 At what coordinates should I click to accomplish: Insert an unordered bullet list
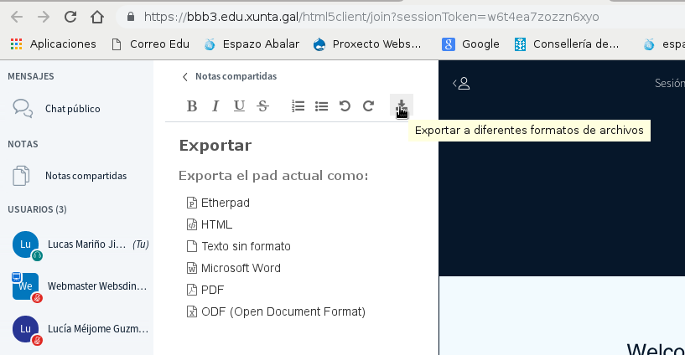coord(321,106)
